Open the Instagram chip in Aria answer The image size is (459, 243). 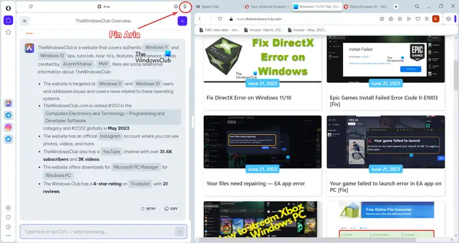[110, 137]
